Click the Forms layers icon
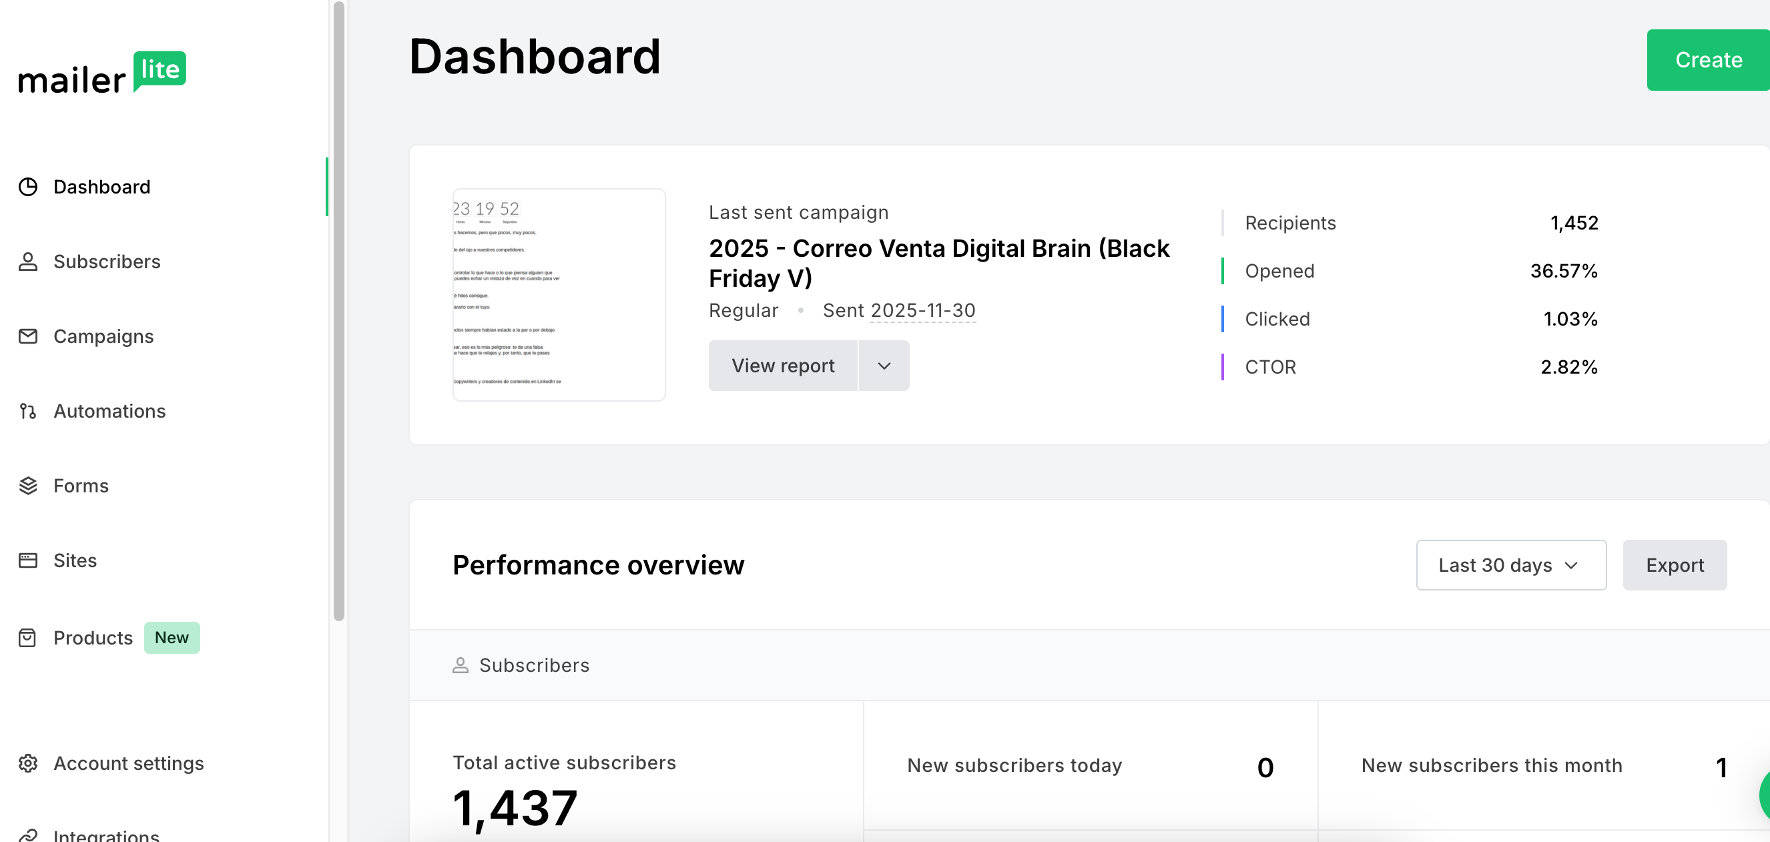This screenshot has height=842, width=1770. tap(28, 486)
